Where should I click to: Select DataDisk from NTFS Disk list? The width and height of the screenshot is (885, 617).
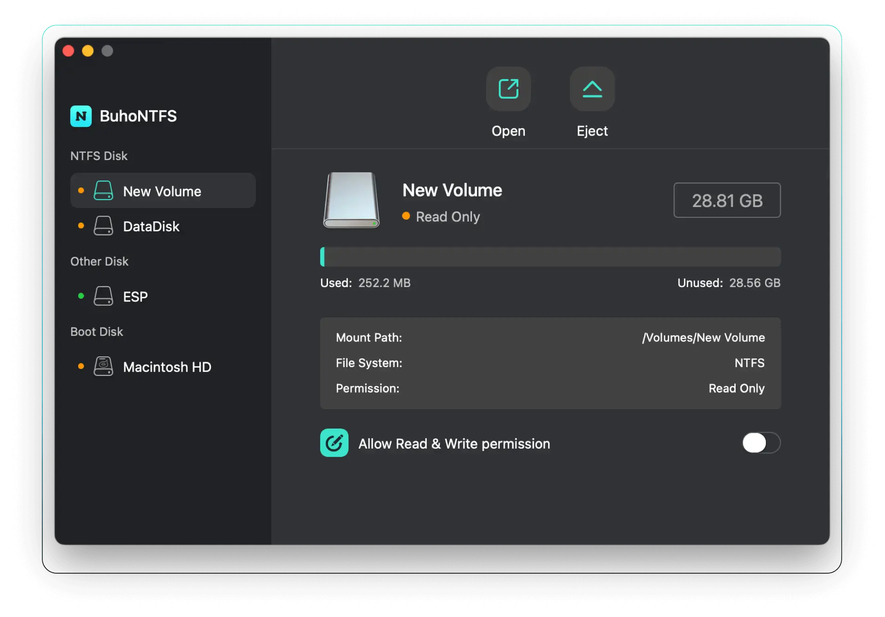click(151, 226)
